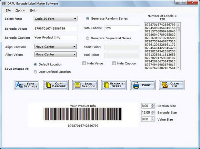Image resolution: width=200 pixels, height=149 pixels.
Task: Click the Generate Series button label
Action: click(117, 85)
